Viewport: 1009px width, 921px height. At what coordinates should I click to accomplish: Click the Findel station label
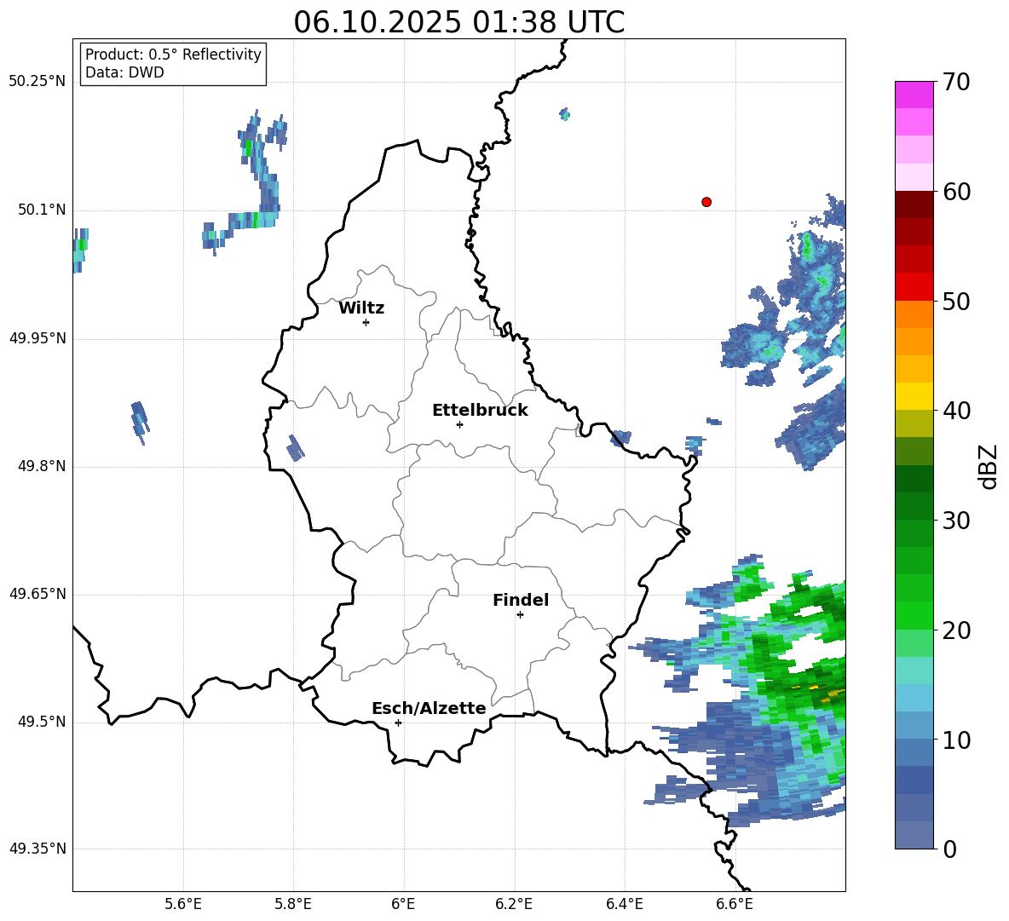tap(521, 600)
